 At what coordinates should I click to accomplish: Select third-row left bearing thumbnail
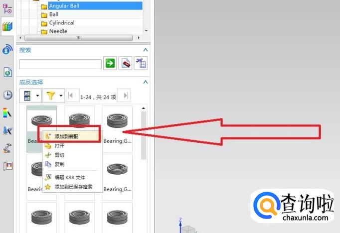pyautogui.click(x=42, y=218)
